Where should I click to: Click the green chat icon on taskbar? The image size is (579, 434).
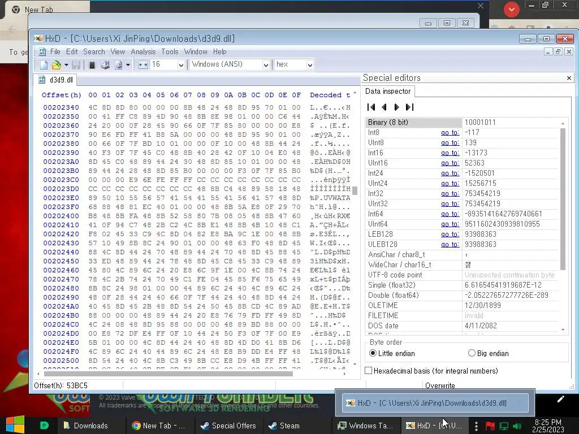tap(44, 426)
